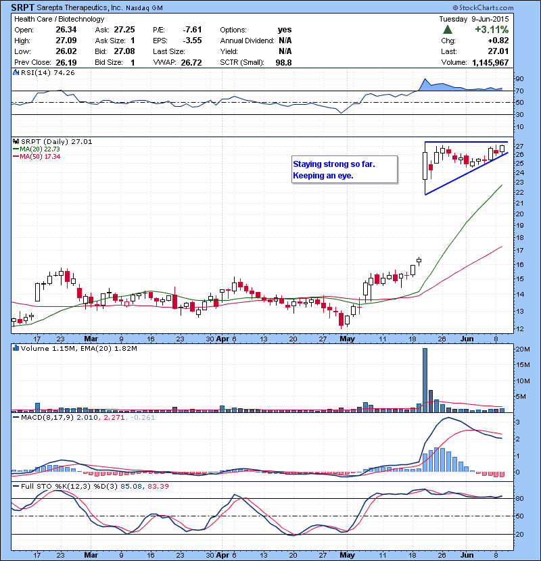Click the Ask Size label
The width and height of the screenshot is (541, 561).
pos(110,41)
